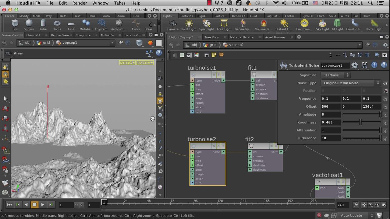Expand the network editor path dropdown

pos(360,45)
